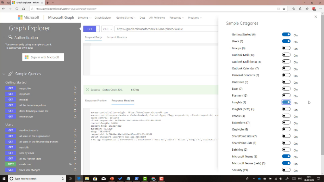The width and height of the screenshot is (324, 182).
Task: Close the Sample Categories panel
Action: click(x=316, y=17)
